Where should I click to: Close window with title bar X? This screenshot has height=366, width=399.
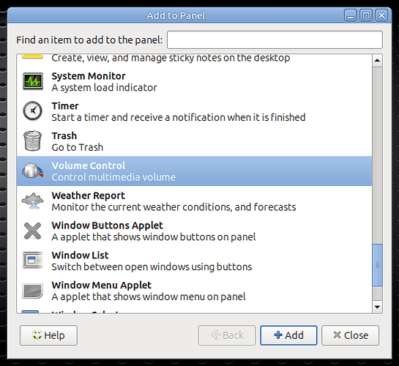click(x=381, y=15)
